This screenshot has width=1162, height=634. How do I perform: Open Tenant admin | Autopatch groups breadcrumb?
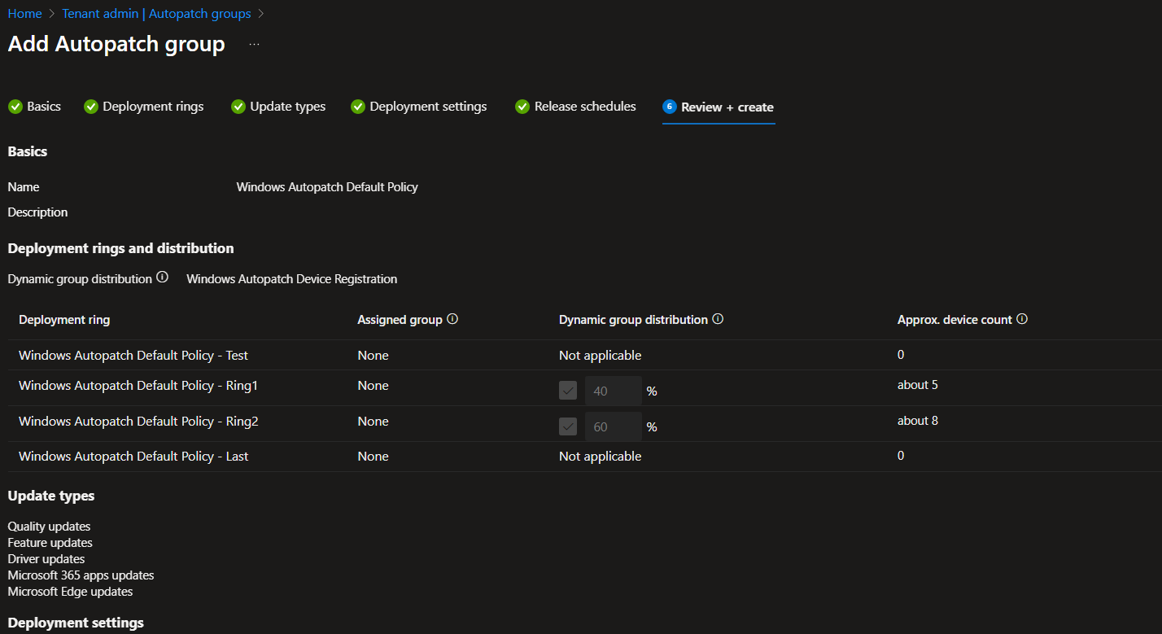156,13
